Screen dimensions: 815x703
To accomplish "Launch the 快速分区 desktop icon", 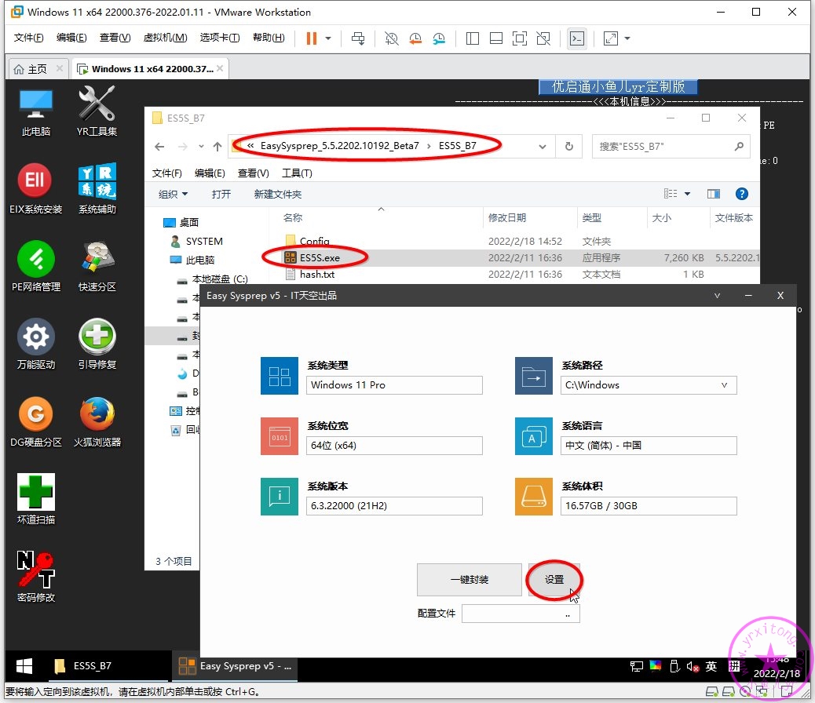I will point(97,267).
